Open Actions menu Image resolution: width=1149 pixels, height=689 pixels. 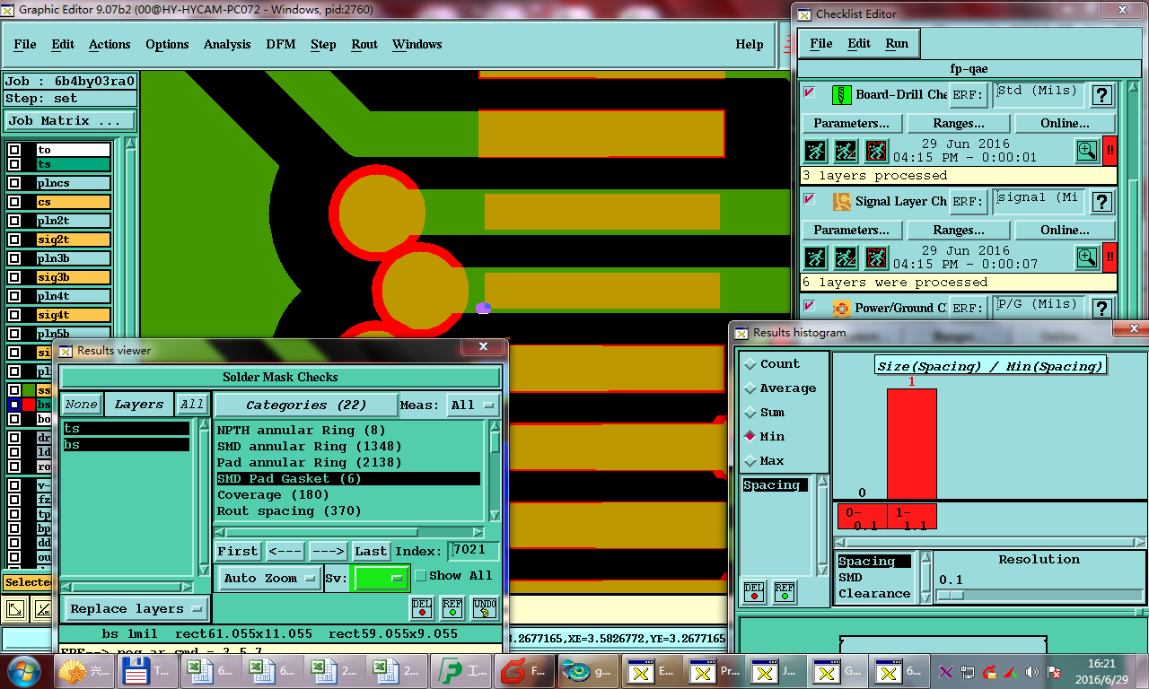click(x=110, y=45)
